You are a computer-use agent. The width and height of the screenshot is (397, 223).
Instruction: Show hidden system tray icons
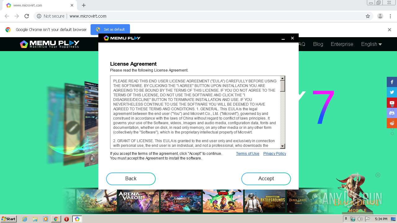click(x=346, y=219)
